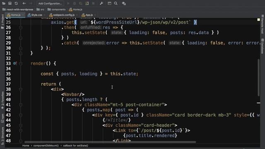
Task: Click post.title.rendered on line 47
Action: tap(150, 136)
